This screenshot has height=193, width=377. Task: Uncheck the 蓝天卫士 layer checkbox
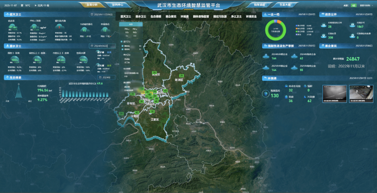pyautogui.click(x=121, y=41)
